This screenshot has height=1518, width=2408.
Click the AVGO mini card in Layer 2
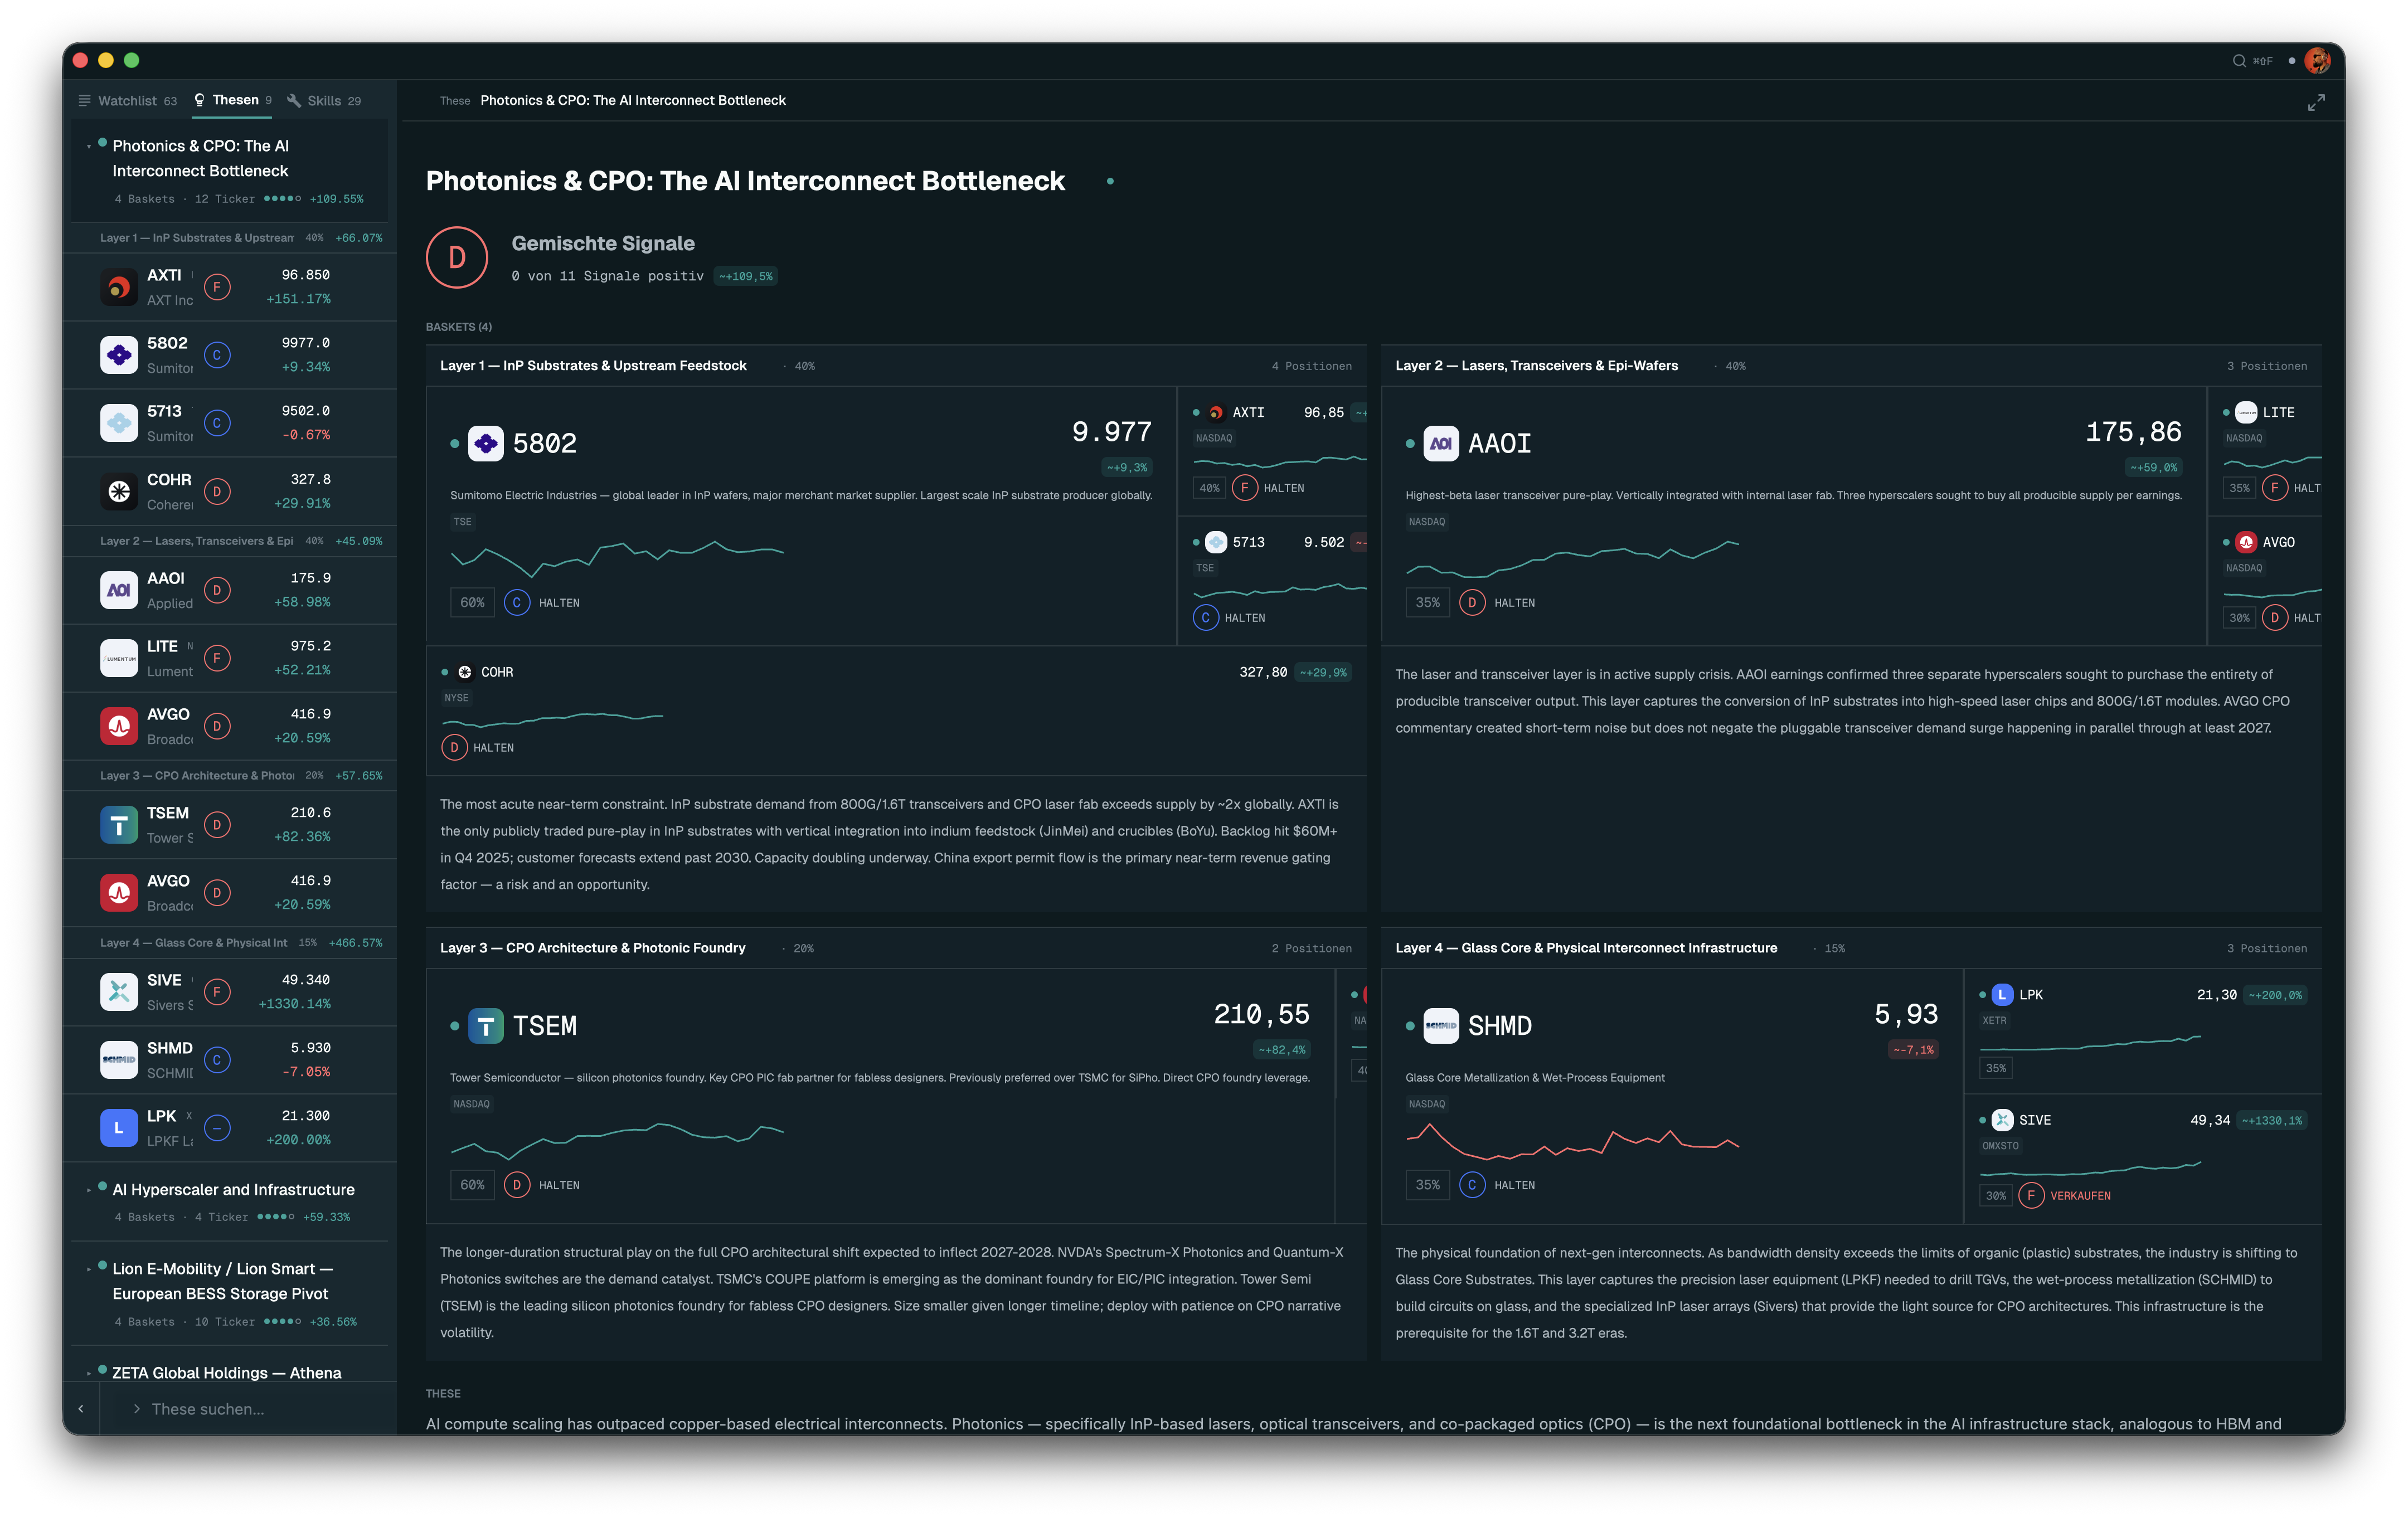click(x=2265, y=581)
